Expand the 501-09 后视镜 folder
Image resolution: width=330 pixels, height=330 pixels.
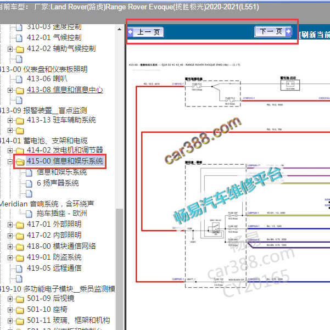[10, 299]
